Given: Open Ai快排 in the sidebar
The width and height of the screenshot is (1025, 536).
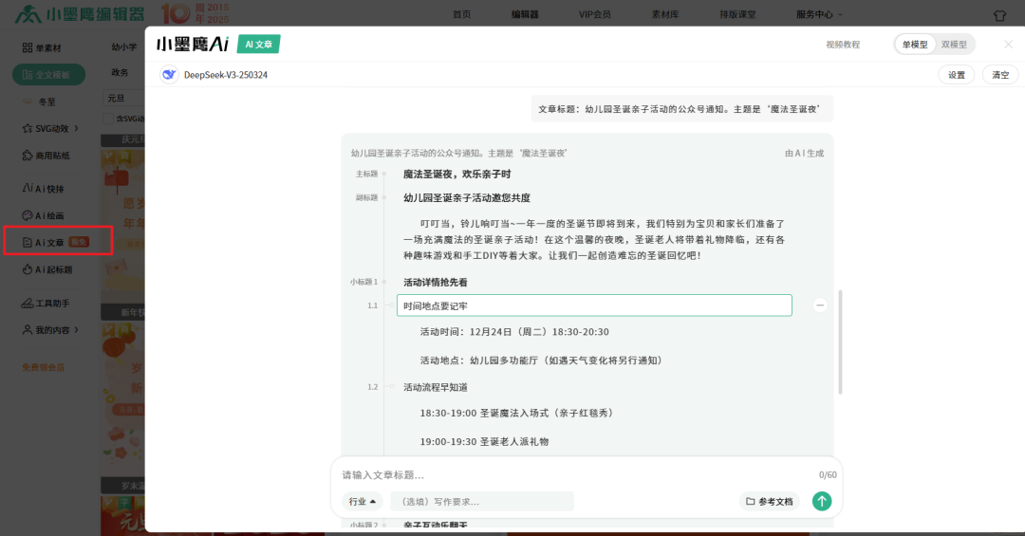Looking at the screenshot, I should [43, 189].
